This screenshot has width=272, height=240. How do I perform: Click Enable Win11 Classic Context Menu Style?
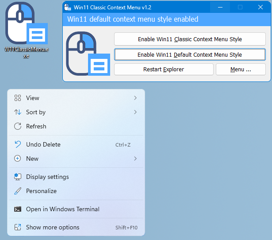(x=190, y=39)
